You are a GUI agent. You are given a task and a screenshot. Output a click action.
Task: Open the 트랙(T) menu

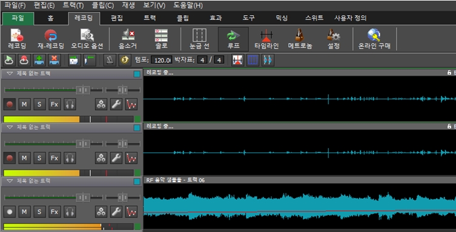click(73, 5)
